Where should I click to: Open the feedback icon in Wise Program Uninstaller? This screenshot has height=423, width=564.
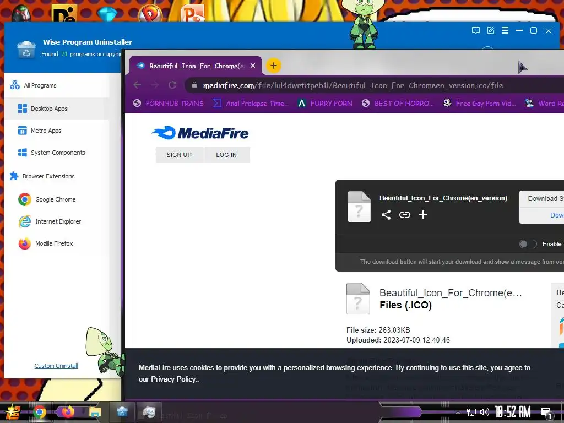tap(475, 31)
